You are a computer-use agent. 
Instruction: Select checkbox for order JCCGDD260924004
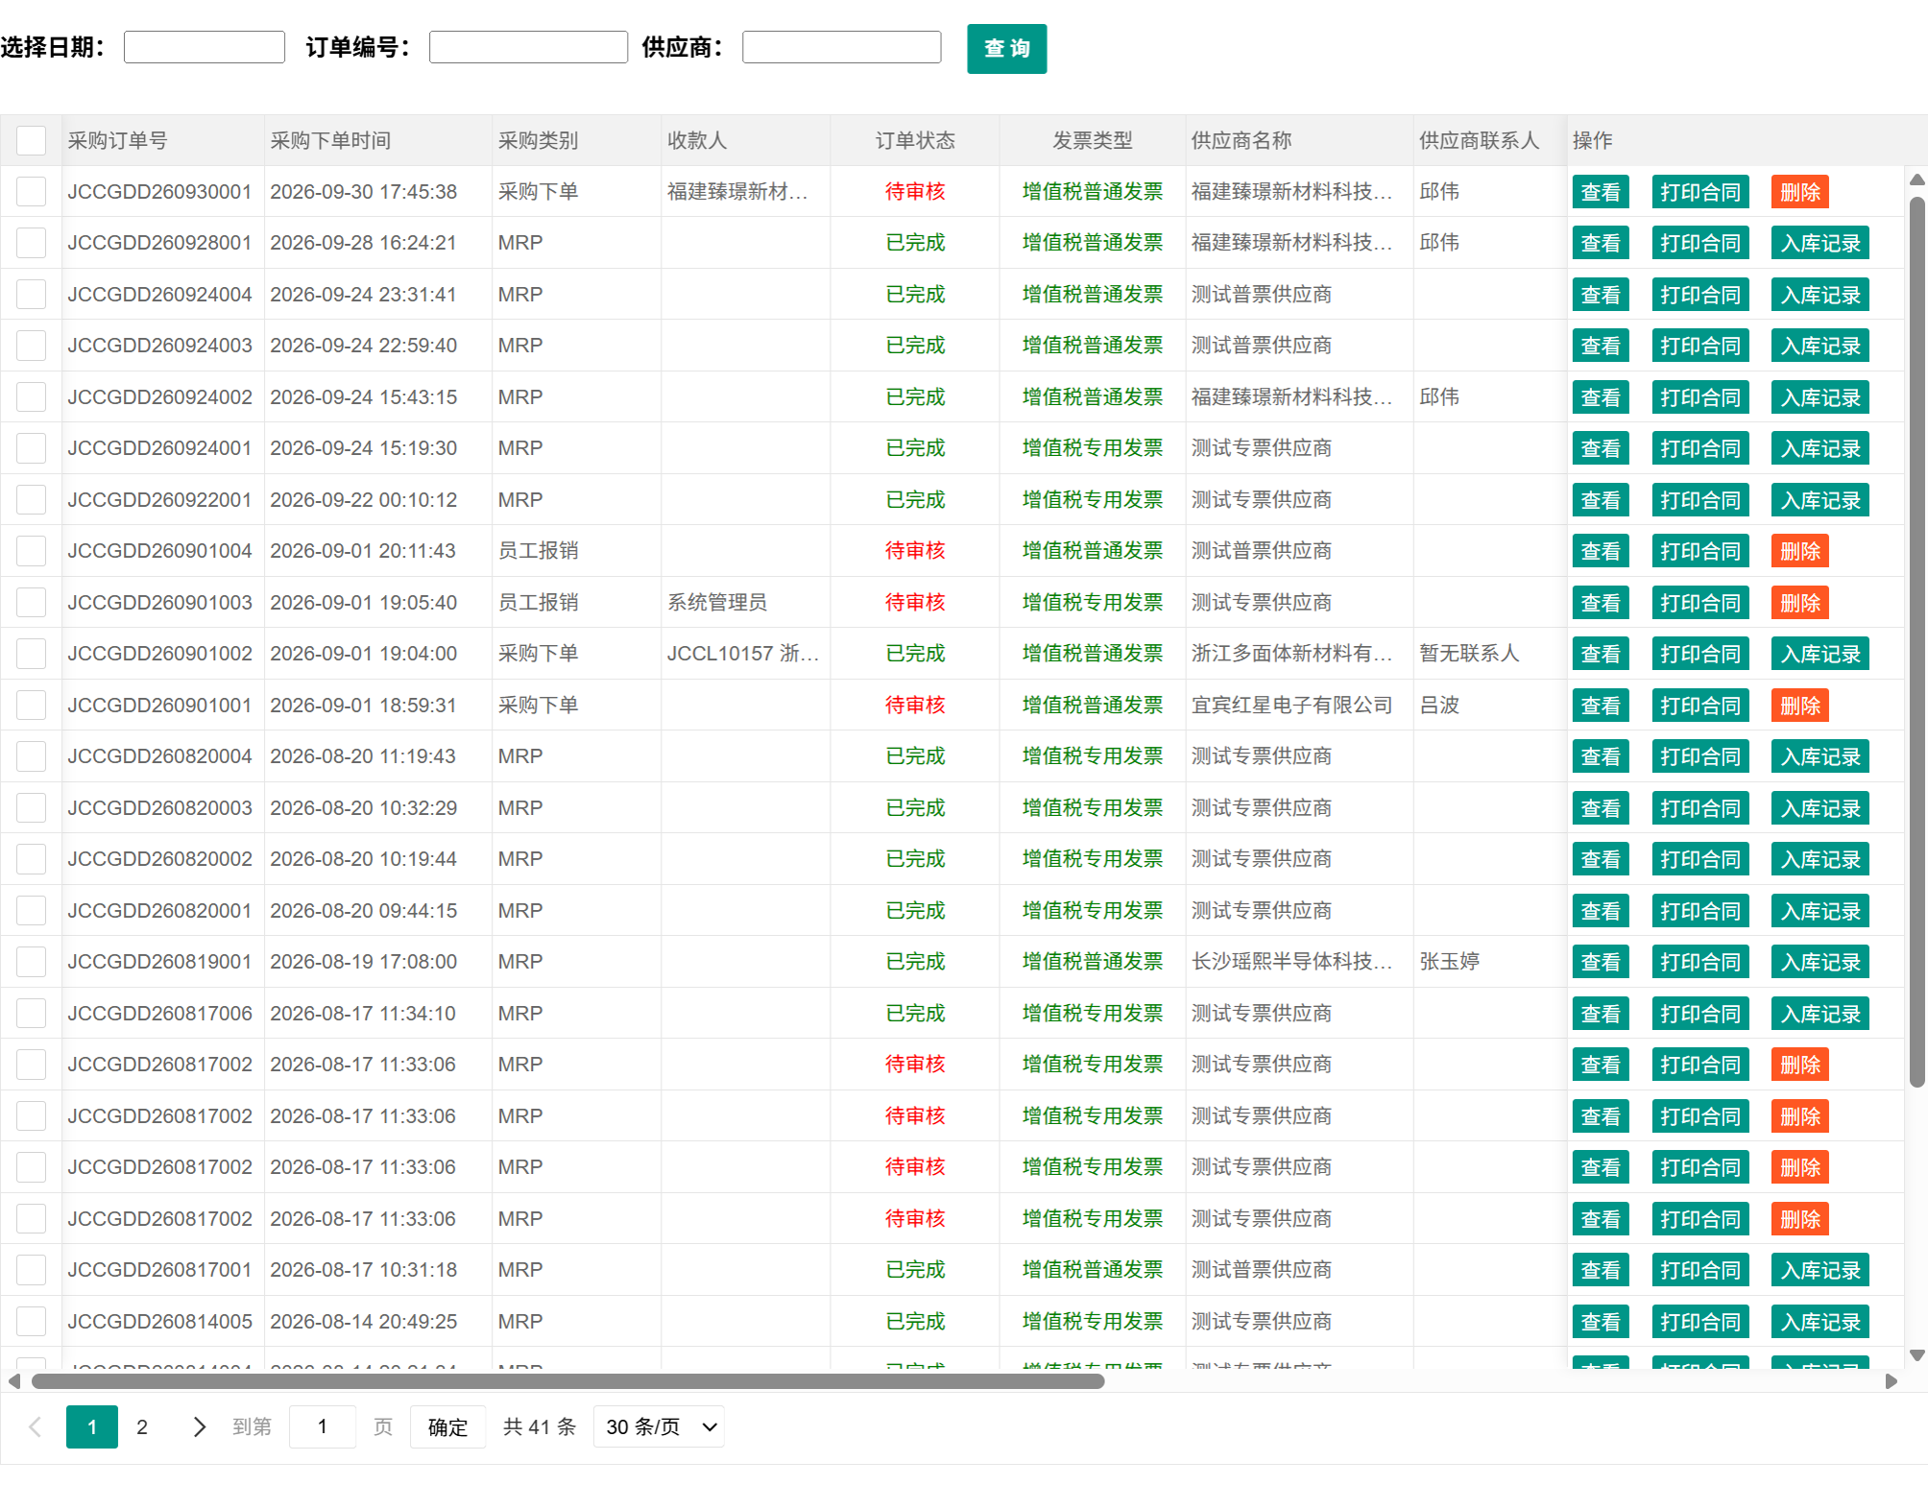(31, 294)
